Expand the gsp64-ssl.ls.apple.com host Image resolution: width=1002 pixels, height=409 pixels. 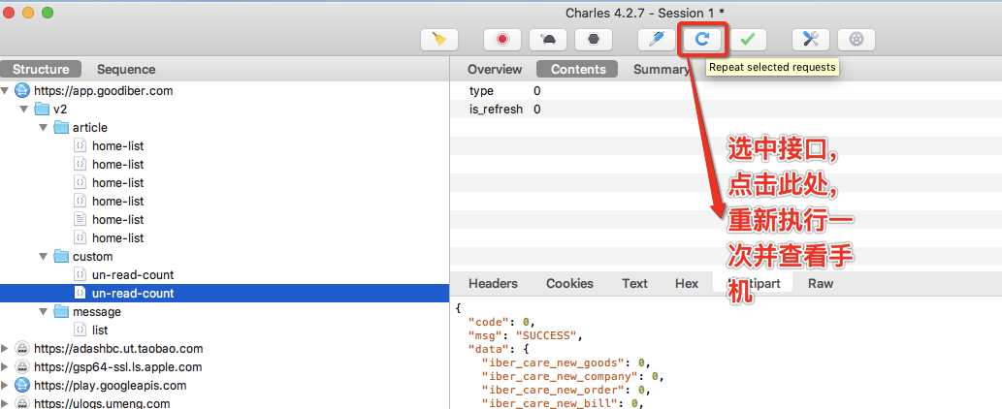click(6, 367)
